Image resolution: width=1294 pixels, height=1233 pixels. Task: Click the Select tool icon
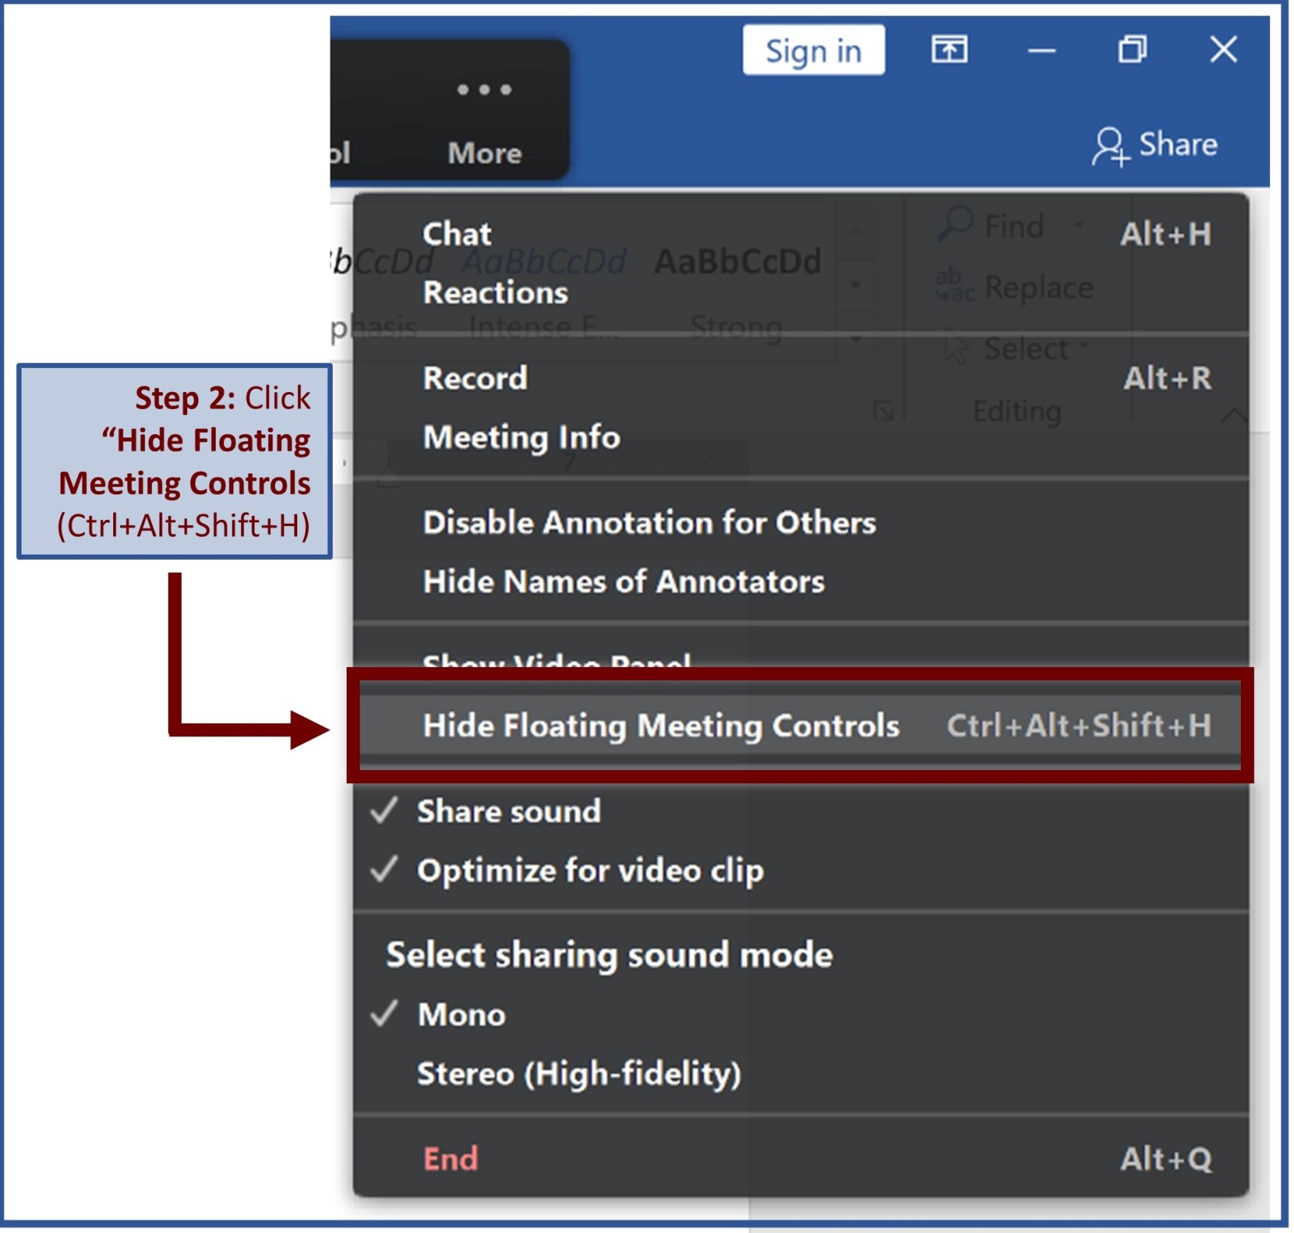955,347
